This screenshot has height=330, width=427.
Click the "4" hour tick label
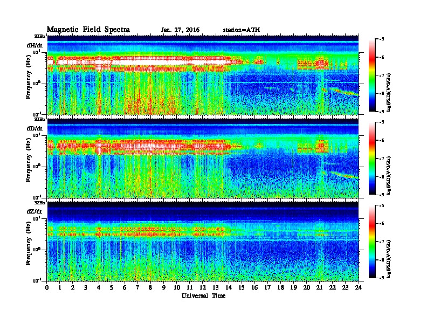[x=99, y=287]
